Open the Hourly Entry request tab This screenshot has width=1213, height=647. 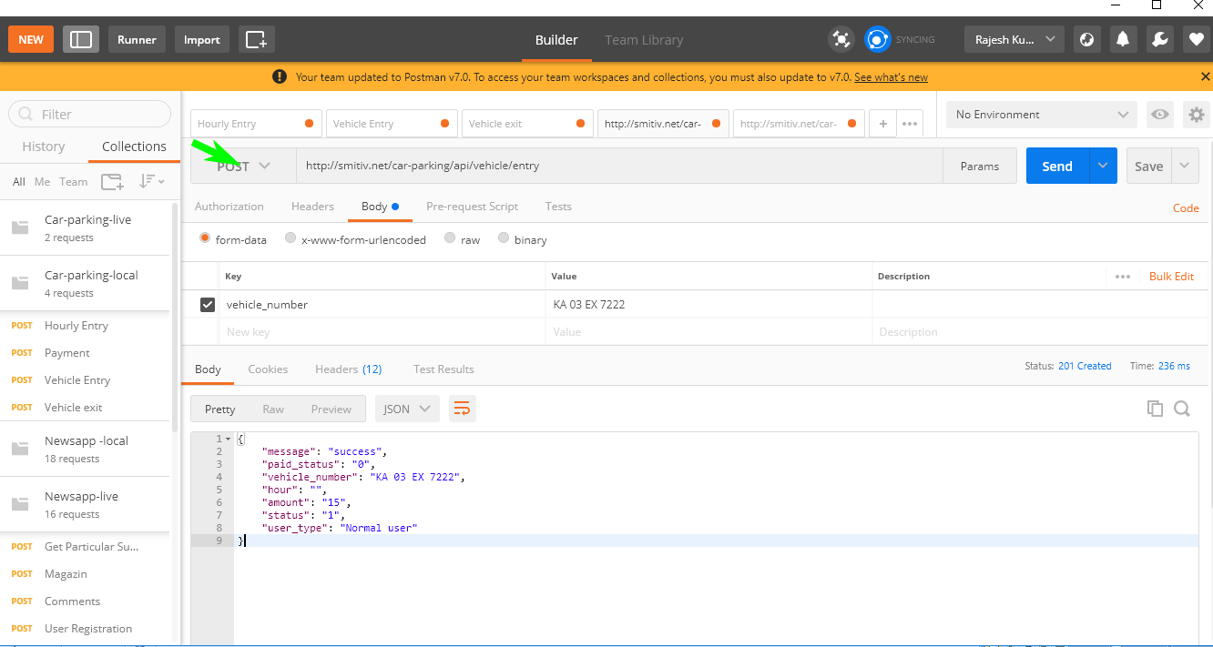(256, 124)
